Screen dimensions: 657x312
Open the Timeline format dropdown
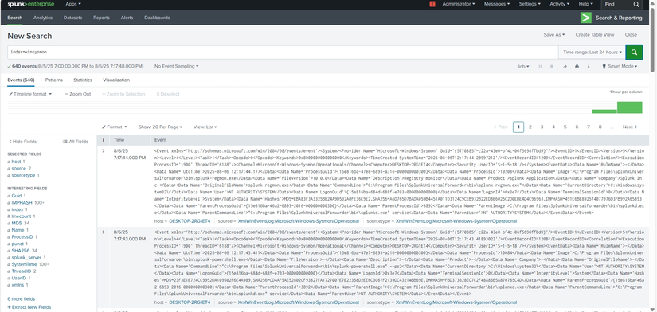point(30,94)
